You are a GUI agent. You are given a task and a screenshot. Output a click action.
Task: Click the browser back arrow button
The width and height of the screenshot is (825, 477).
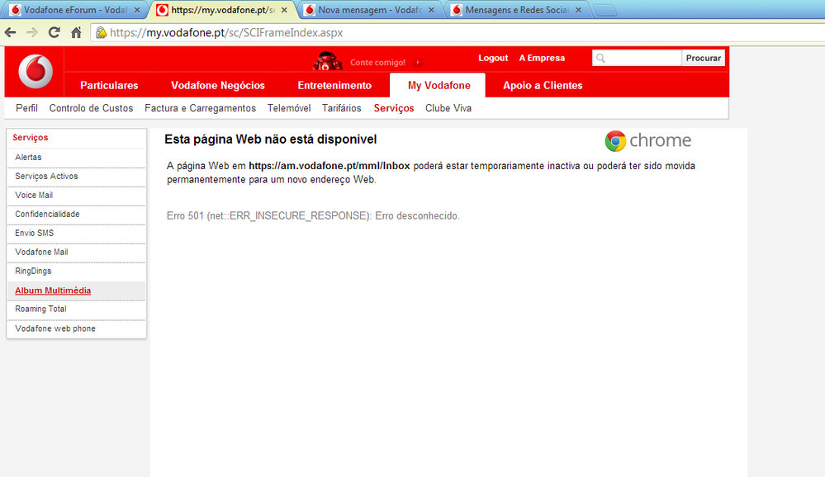(x=11, y=33)
